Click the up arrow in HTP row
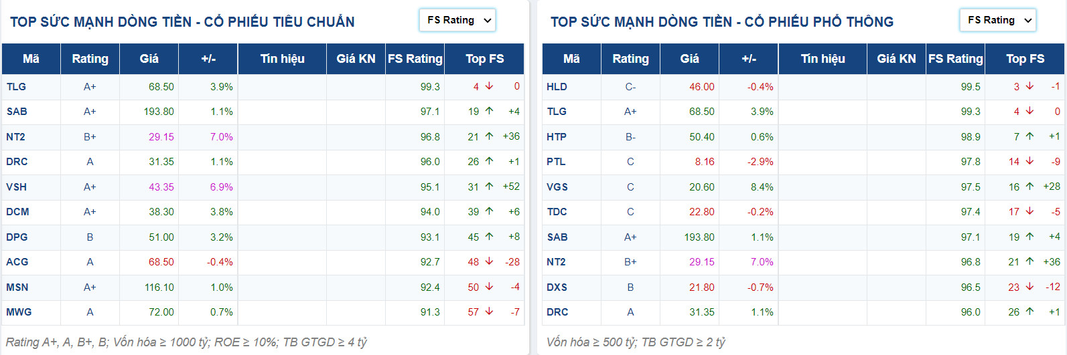1067x355 pixels. click(x=1029, y=136)
